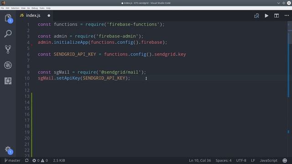Viewport: 292px width, 164px height.
Task: Open the View menu
Action: point(23,8)
